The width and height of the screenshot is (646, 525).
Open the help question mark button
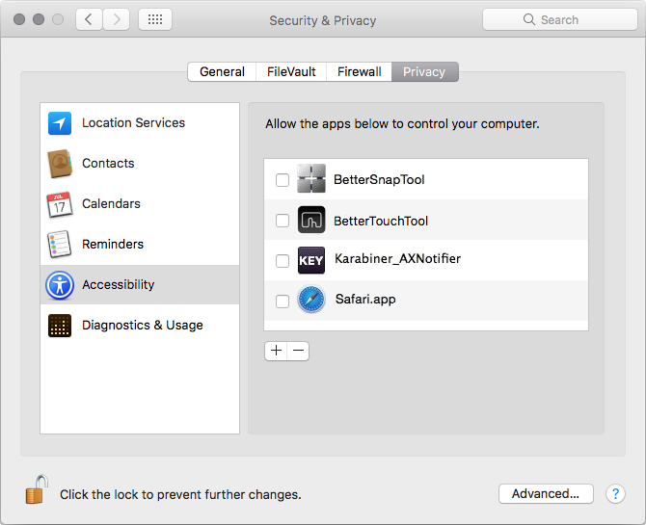615,493
